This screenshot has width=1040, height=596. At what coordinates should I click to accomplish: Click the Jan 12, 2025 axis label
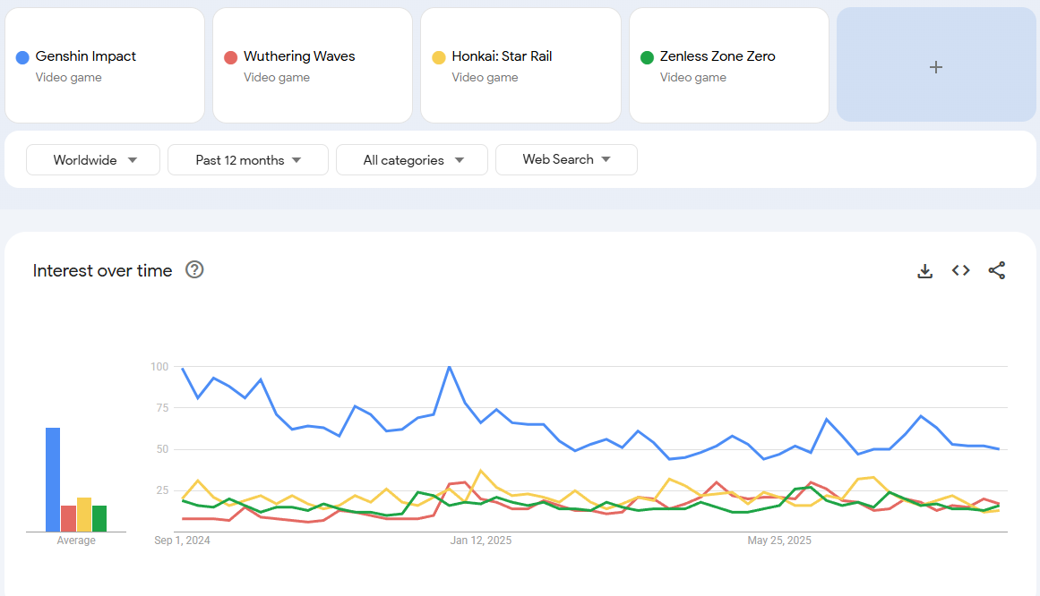tap(480, 541)
